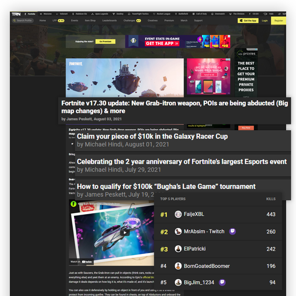The image size is (296, 296).
Task: Open the Leaderboards page
Action: click(110, 21)
